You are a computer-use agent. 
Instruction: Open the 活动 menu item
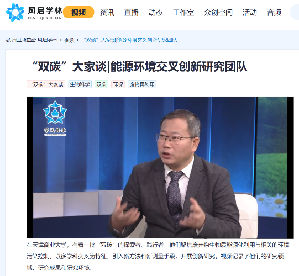point(250,13)
